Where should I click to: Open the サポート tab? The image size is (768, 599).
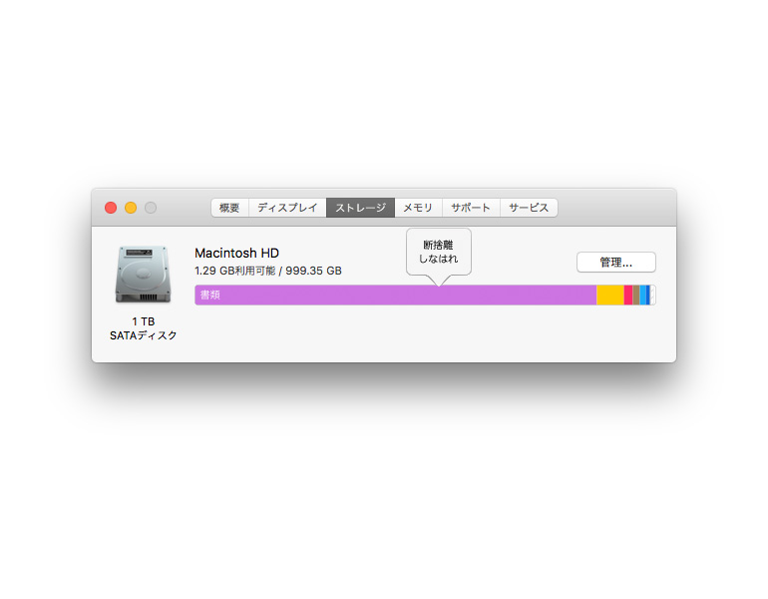(x=471, y=208)
